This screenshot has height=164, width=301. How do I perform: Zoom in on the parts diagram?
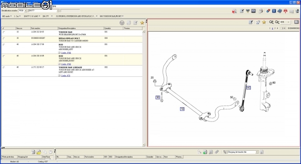(271, 22)
